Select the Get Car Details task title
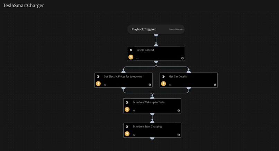Screen dimensions: 279x151 [178, 77]
